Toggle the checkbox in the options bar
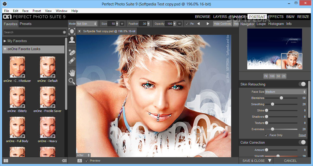Viewport: 313px width, 166px height. pos(187,24)
